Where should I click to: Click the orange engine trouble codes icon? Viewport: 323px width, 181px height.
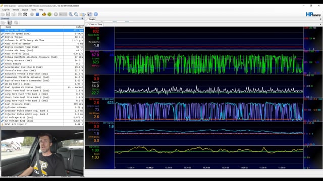[44, 14]
